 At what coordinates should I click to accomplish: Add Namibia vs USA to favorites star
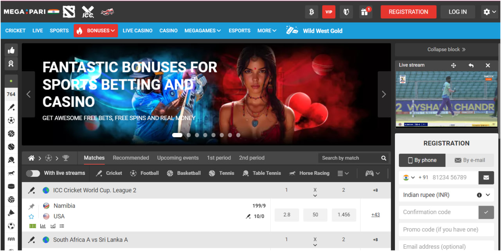click(x=31, y=216)
